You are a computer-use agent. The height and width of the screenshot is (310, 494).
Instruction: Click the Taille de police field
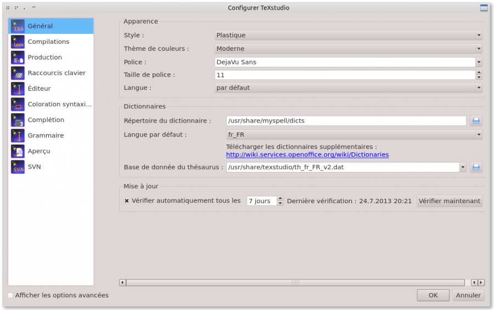pyautogui.click(x=345, y=75)
